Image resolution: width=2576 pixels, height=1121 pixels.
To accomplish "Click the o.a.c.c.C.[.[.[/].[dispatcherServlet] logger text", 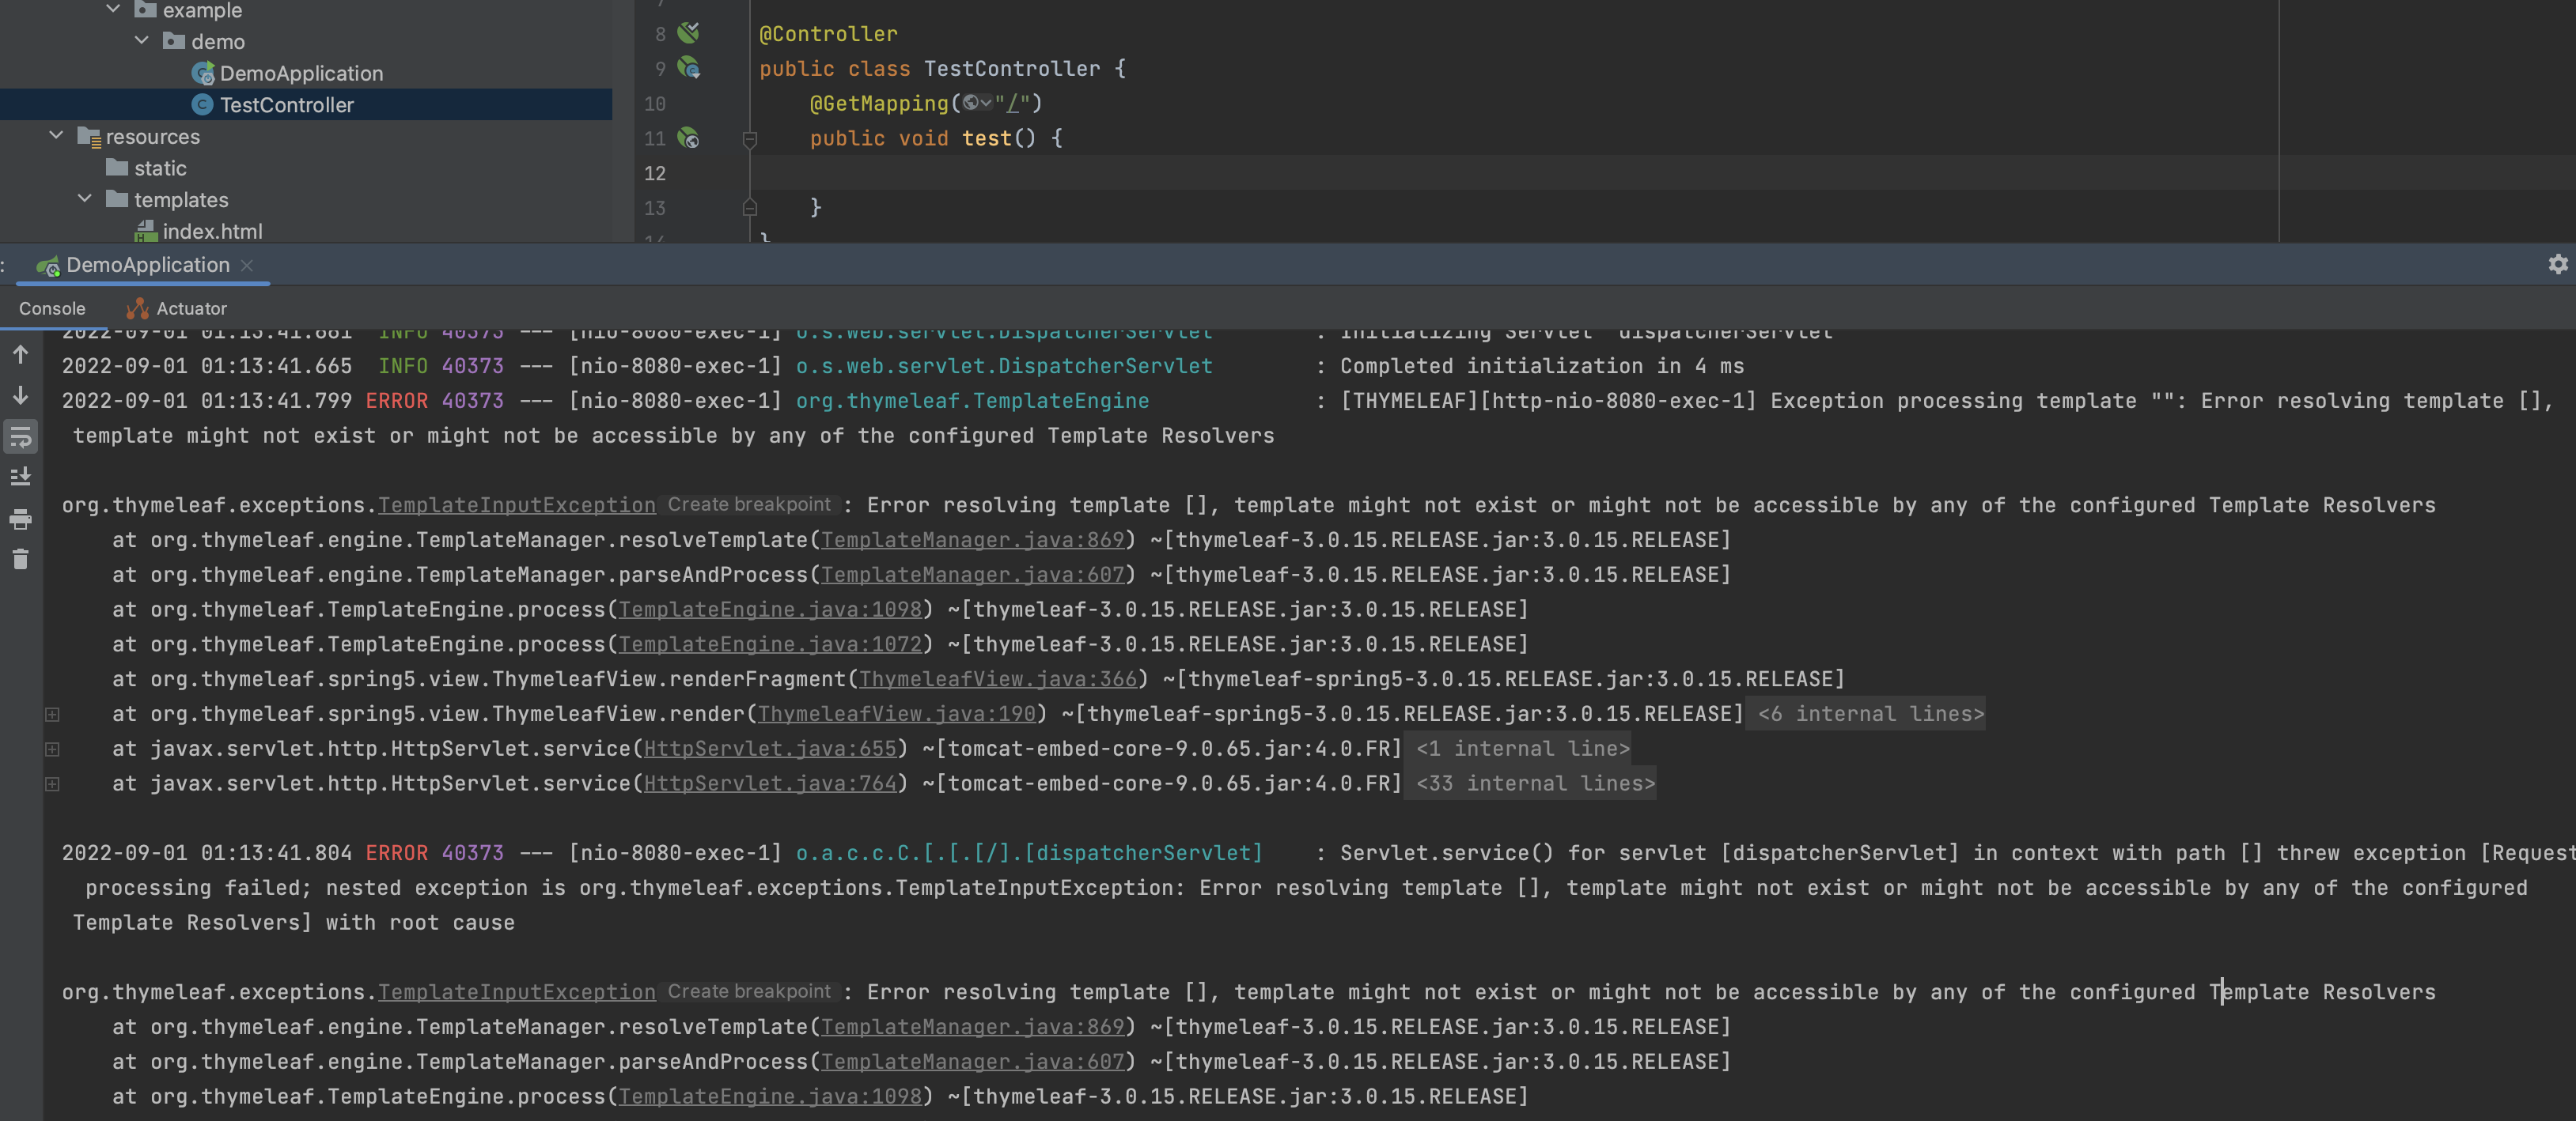I will click(1029, 853).
